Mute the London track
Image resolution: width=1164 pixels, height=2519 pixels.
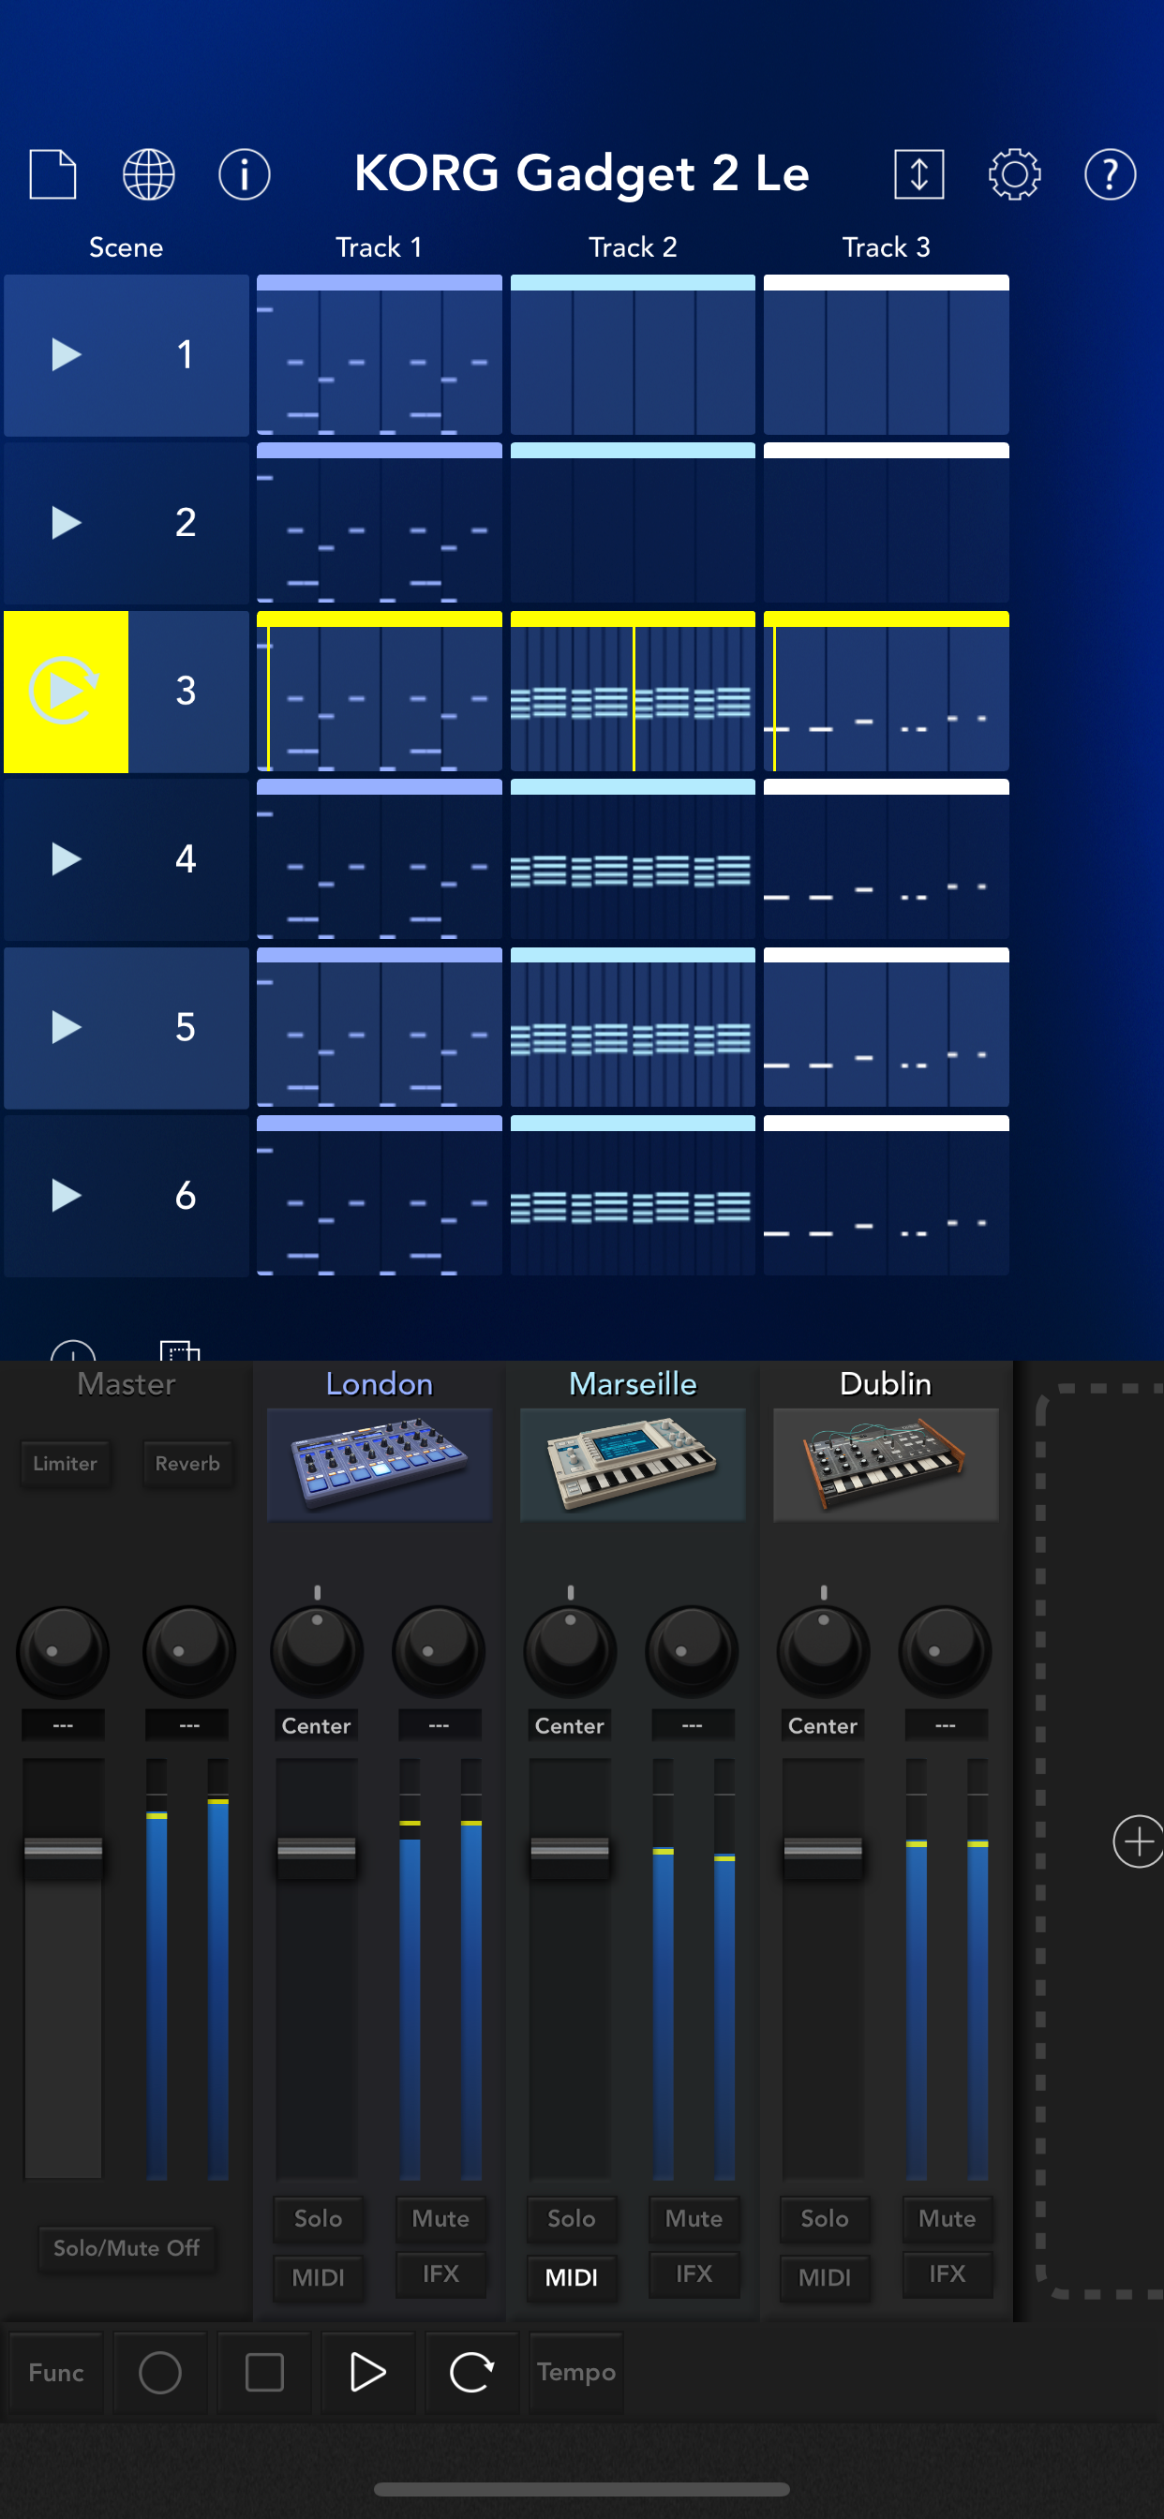coord(440,2218)
